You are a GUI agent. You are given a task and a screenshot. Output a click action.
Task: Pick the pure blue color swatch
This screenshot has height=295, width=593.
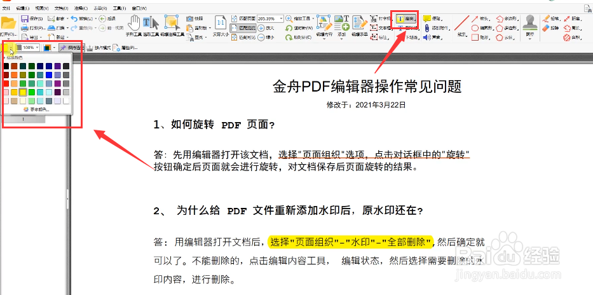(49, 75)
